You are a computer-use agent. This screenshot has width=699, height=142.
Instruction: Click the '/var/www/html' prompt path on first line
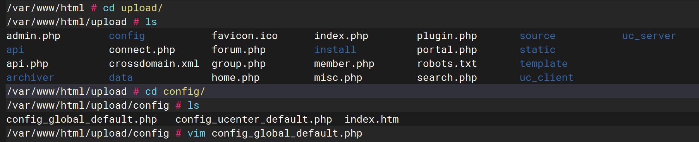(x=45, y=8)
